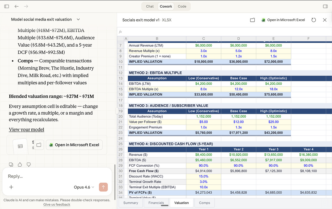Toggle the right side panel icon
This screenshot has width=332, height=209.
click(x=325, y=6)
